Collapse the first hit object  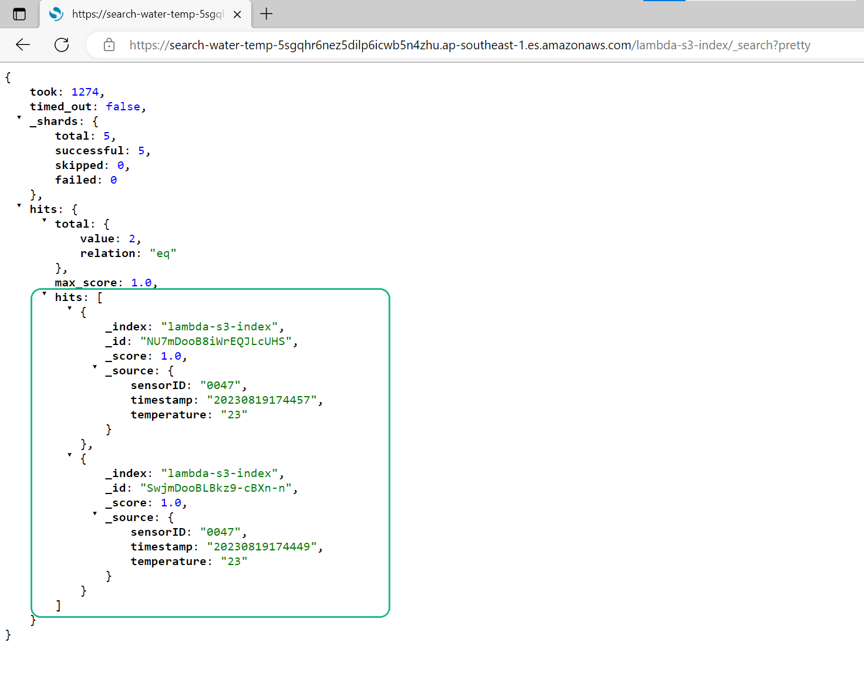[x=69, y=309]
